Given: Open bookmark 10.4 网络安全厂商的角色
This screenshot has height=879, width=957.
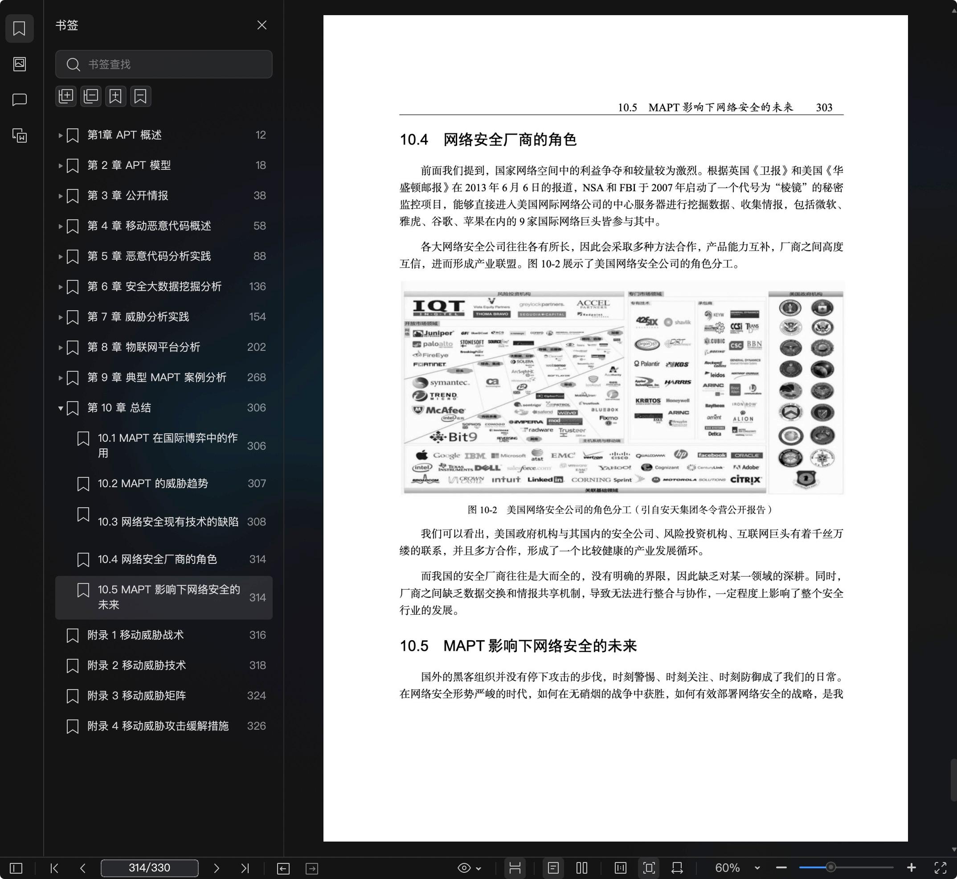Looking at the screenshot, I should pos(164,559).
